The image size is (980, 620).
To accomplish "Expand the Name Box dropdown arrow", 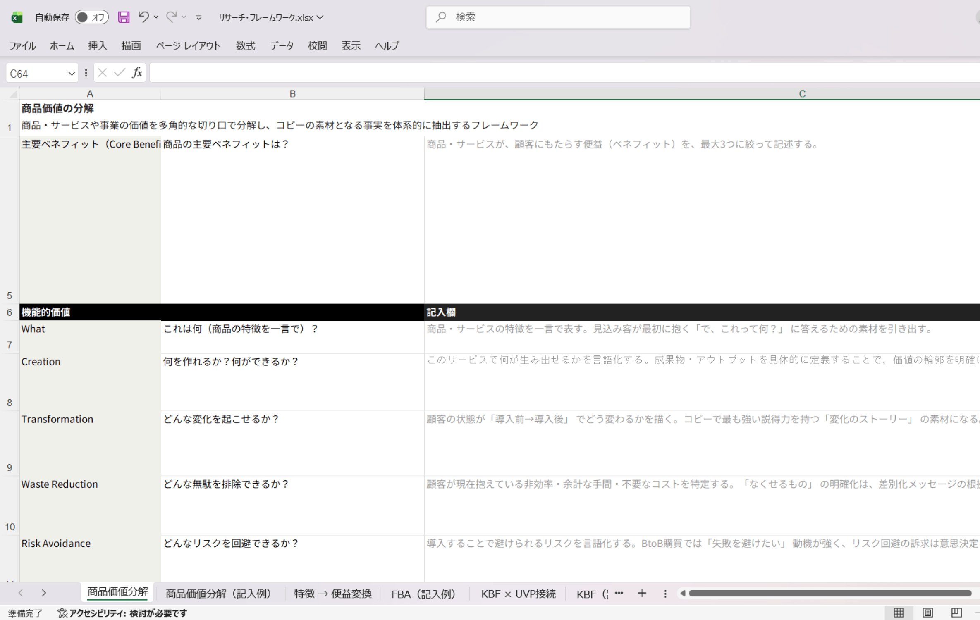I will tap(72, 74).
